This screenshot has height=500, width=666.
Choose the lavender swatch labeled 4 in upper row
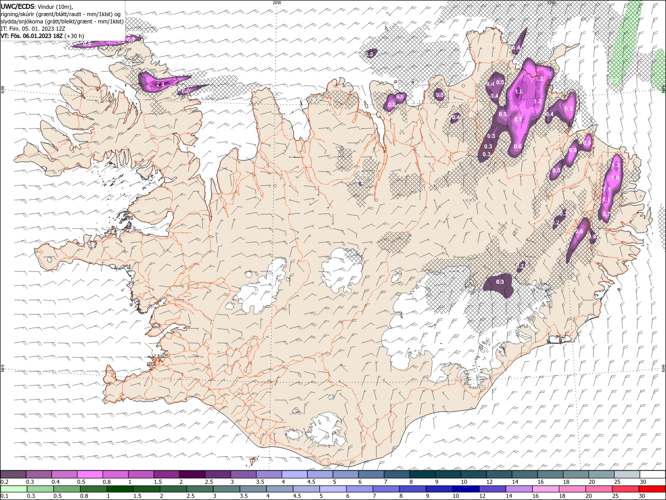294,474
